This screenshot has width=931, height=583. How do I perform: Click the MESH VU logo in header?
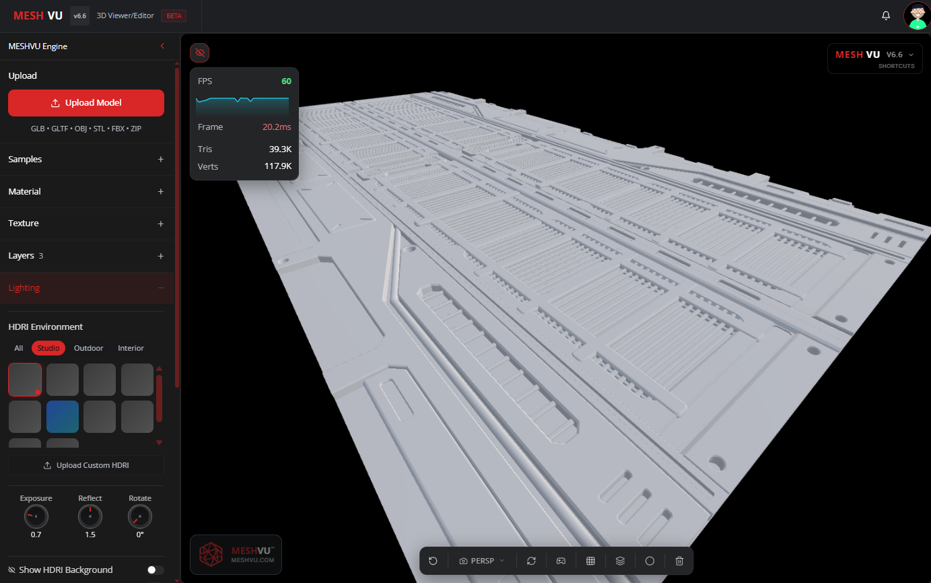click(x=38, y=15)
